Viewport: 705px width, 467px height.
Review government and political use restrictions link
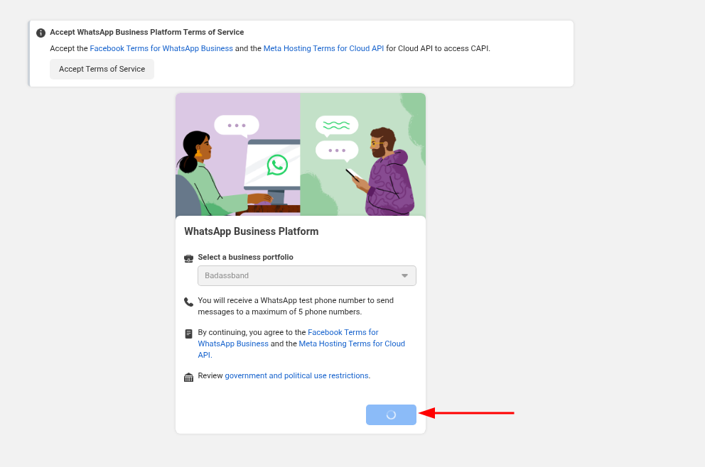[296, 375]
